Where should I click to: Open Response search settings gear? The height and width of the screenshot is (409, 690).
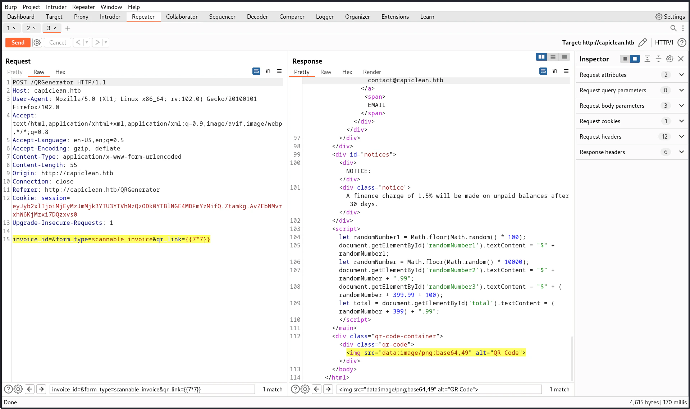coord(305,389)
